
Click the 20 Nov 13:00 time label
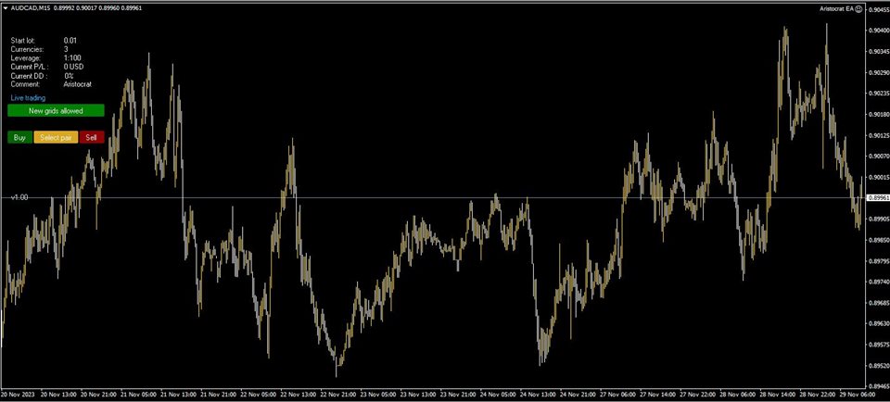pyautogui.click(x=58, y=394)
